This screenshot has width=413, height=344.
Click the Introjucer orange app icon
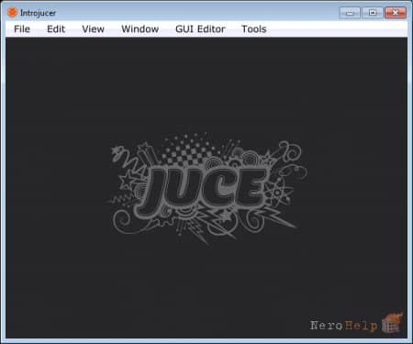click(x=12, y=13)
